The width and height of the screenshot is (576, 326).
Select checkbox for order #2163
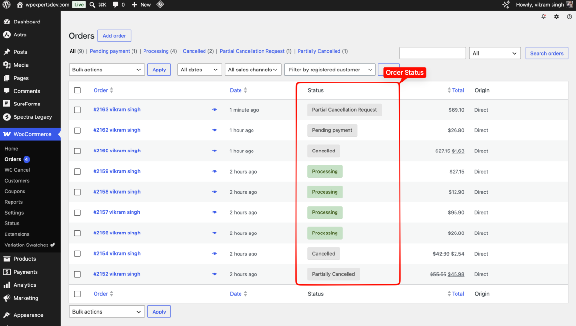pyautogui.click(x=77, y=110)
